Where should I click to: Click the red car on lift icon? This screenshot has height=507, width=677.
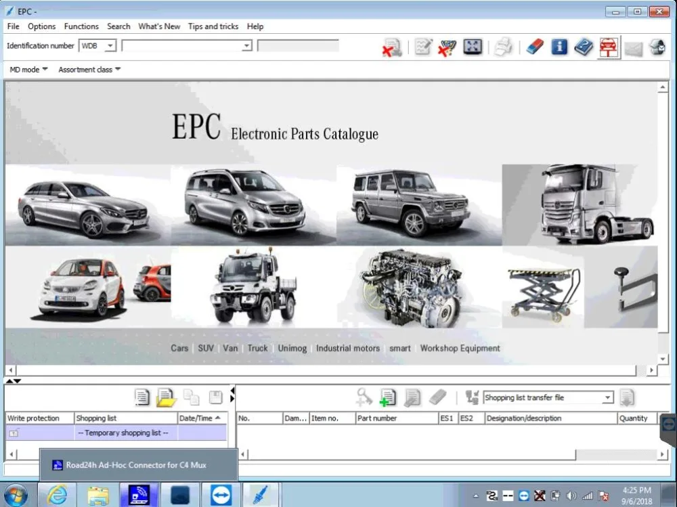click(x=609, y=47)
